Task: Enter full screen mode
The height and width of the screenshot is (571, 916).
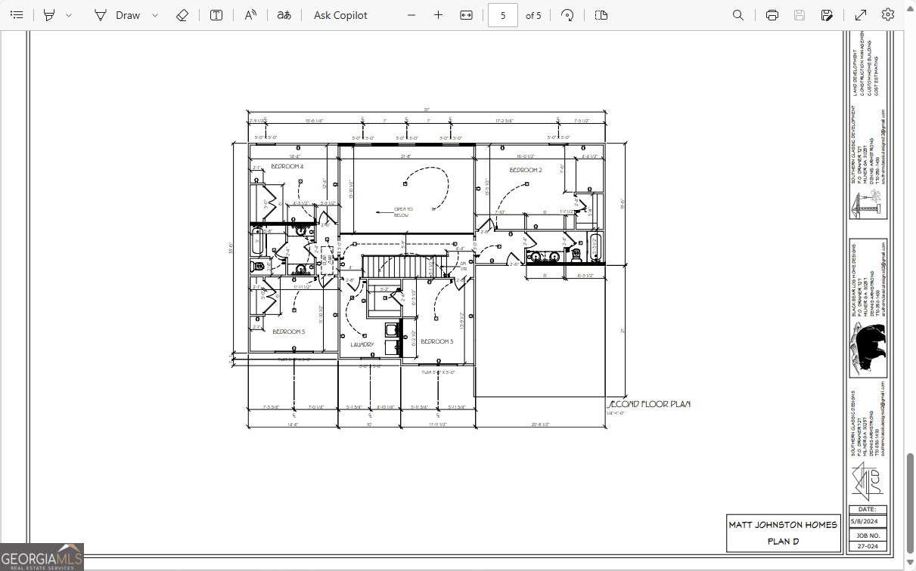Action: pyautogui.click(x=861, y=15)
